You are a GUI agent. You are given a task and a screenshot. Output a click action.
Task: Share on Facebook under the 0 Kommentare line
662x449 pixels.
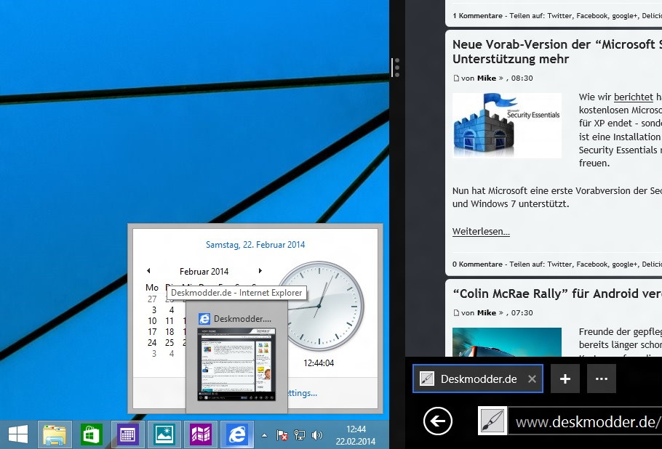tap(592, 264)
